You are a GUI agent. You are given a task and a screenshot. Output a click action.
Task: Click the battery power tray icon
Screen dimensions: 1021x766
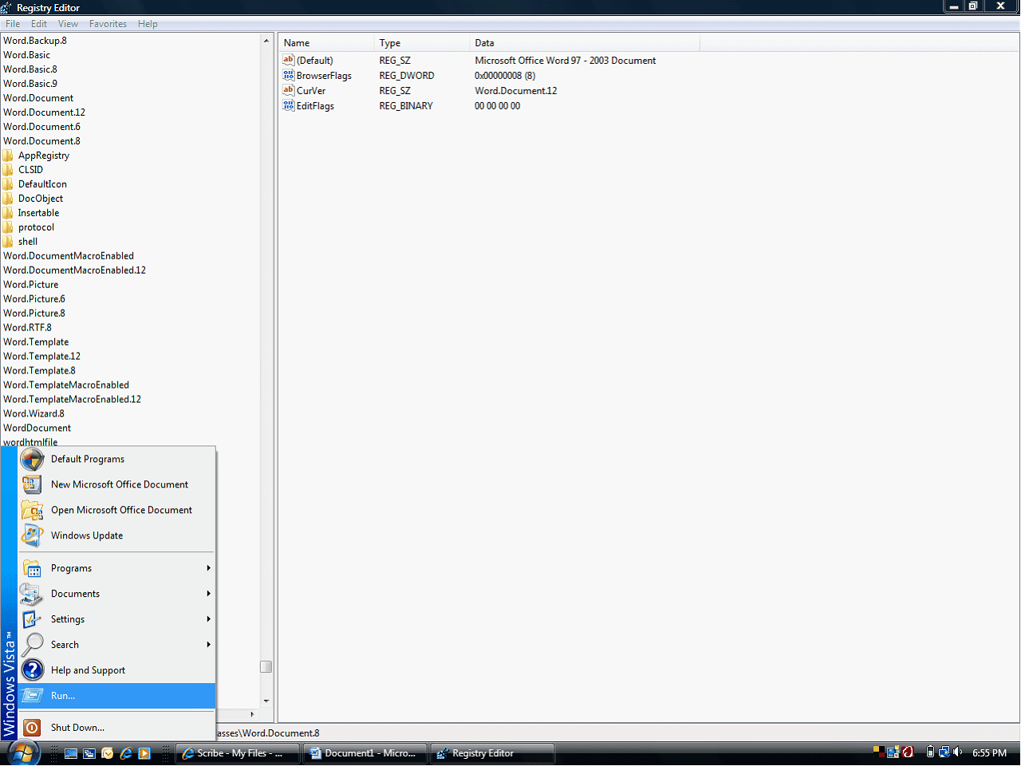click(x=930, y=752)
